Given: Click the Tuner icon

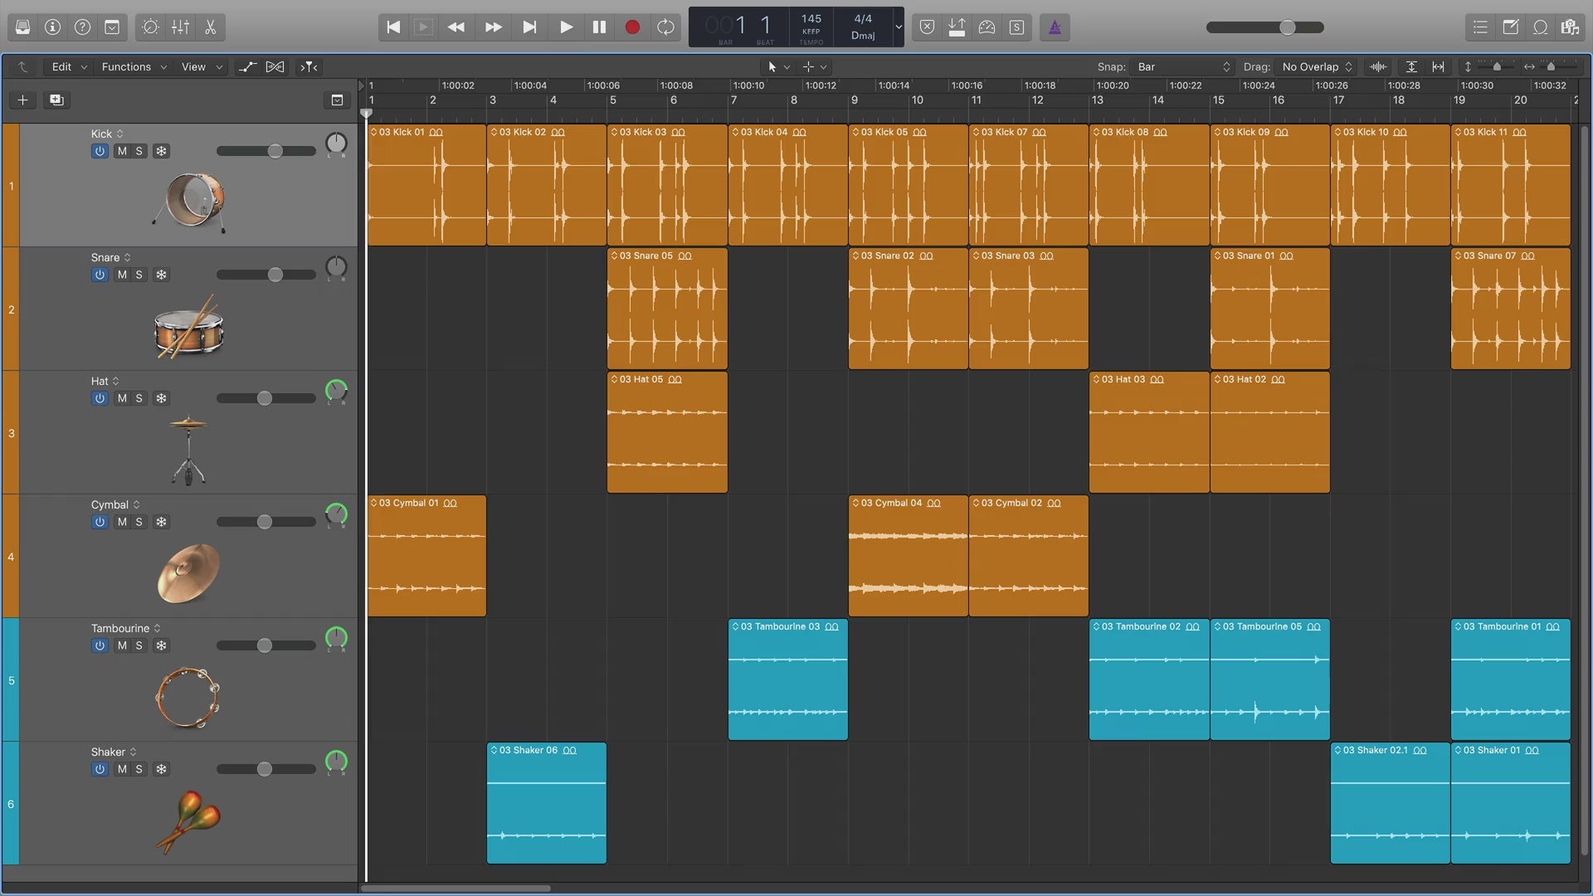Looking at the screenshot, I should click(x=986, y=27).
